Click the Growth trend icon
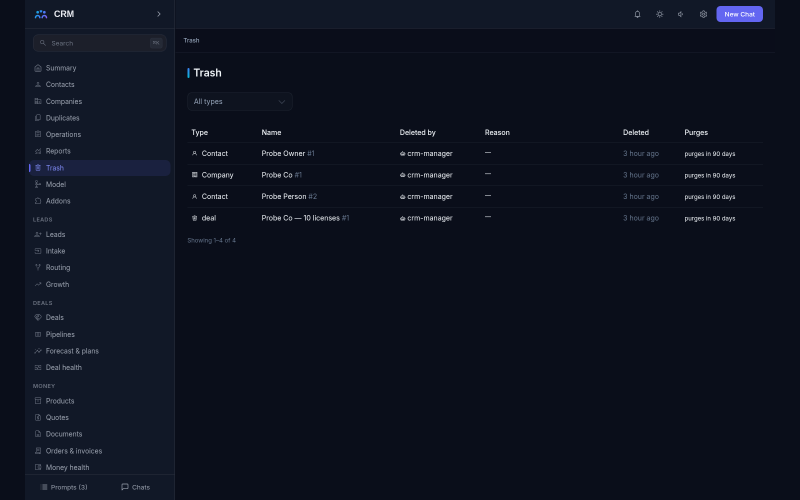Viewport: 800px width, 500px height. [x=38, y=284]
